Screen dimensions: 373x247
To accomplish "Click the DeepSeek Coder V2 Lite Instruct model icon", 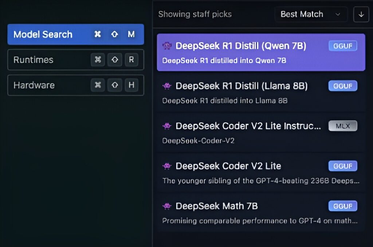I will (x=167, y=126).
